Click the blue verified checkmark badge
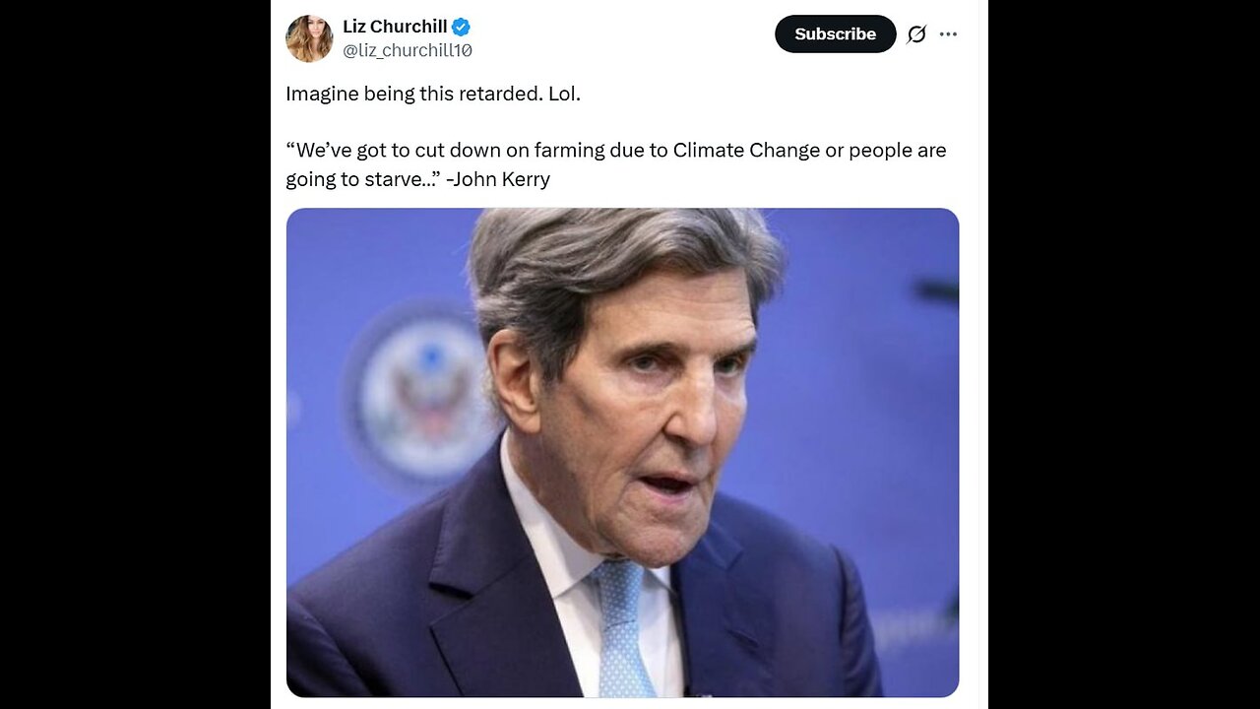This screenshot has height=709, width=1260. tap(461, 27)
